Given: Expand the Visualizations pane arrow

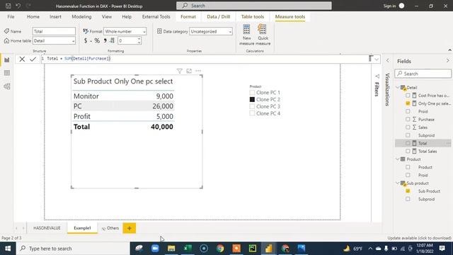Looking at the screenshot, I should pos(388,61).
